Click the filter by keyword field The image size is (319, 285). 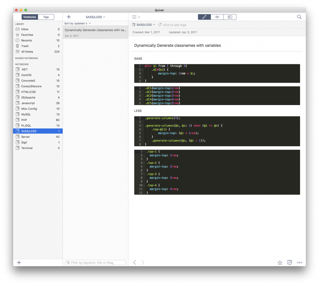point(96,263)
